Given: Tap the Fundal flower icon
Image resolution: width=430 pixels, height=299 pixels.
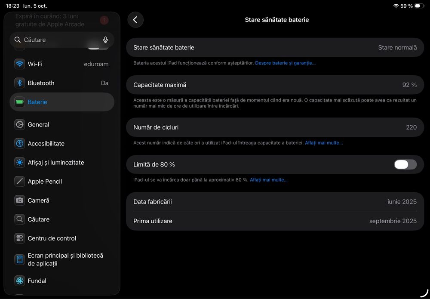Looking at the screenshot, I should coord(19,281).
